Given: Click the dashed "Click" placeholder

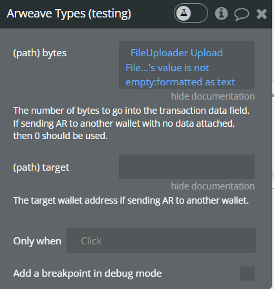Looking at the screenshot, I should tap(91, 241).
